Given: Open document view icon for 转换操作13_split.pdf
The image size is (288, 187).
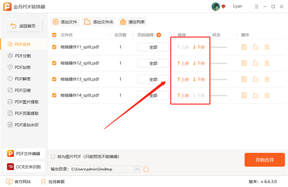Looking at the screenshot, I should pos(244,79).
